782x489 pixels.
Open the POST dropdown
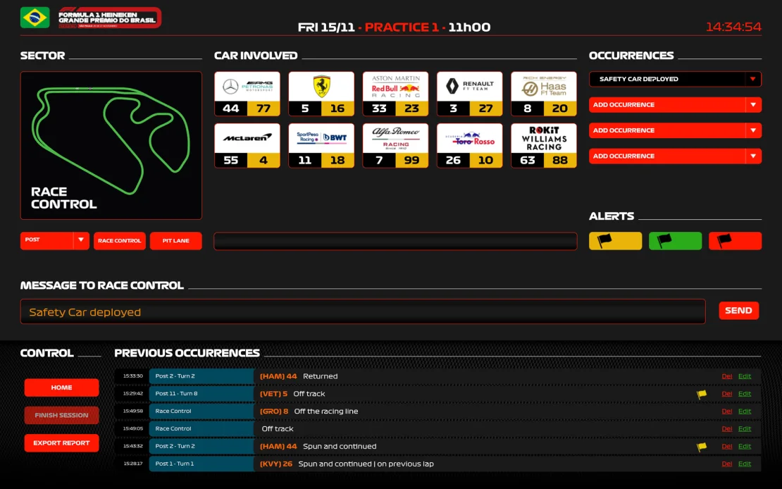pyautogui.click(x=54, y=240)
